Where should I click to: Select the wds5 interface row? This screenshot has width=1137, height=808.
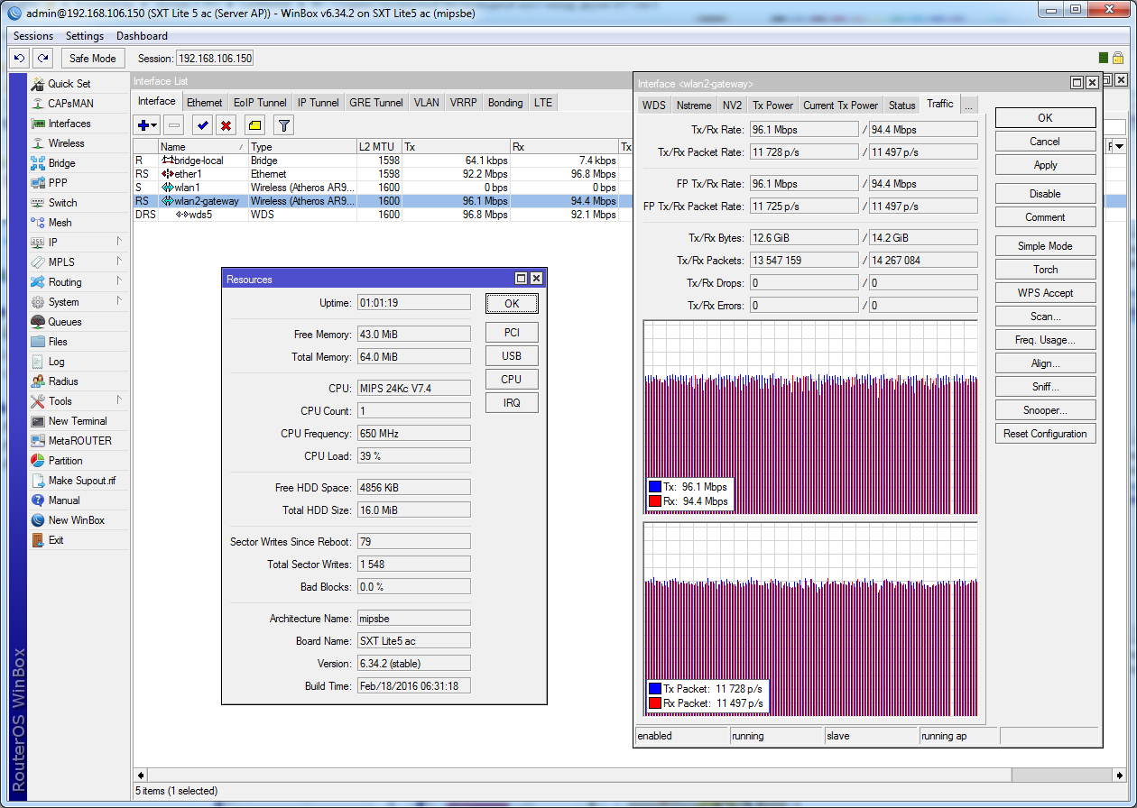click(x=384, y=215)
